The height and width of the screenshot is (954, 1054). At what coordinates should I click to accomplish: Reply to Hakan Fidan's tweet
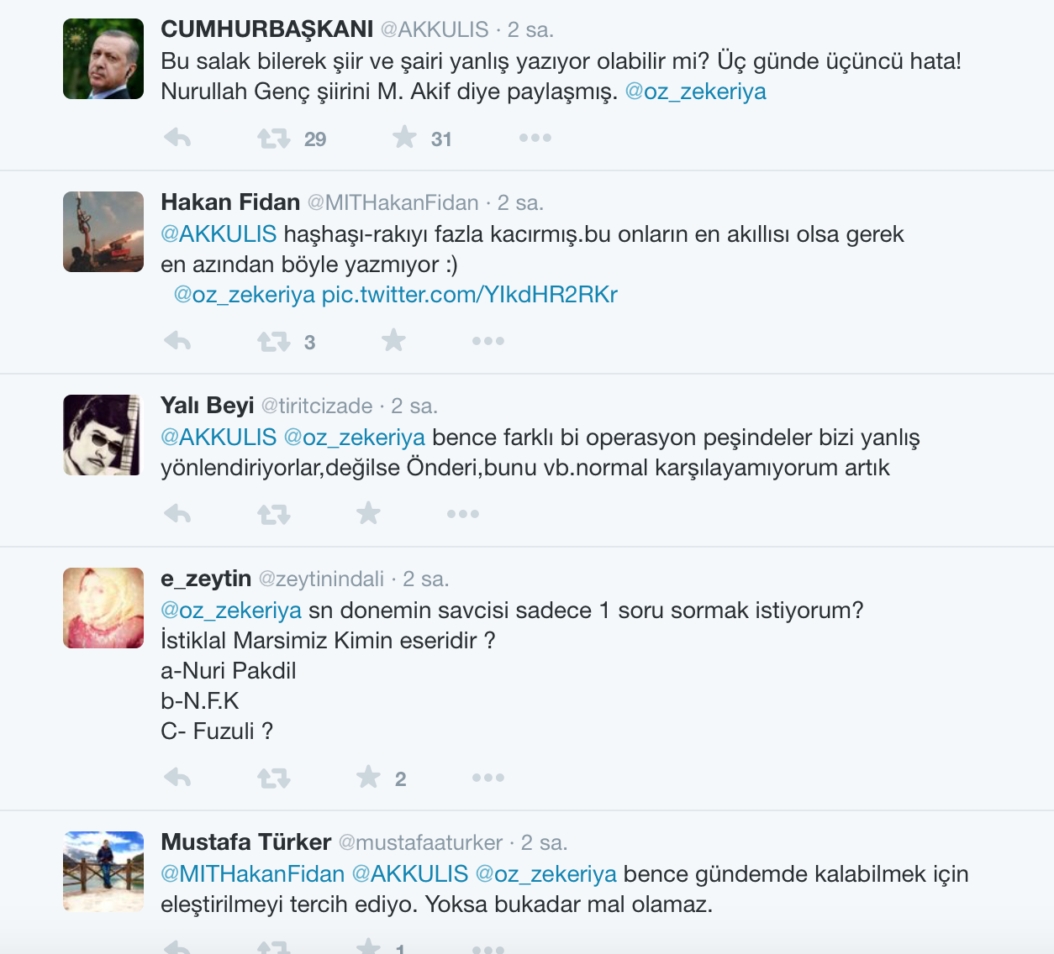click(177, 341)
